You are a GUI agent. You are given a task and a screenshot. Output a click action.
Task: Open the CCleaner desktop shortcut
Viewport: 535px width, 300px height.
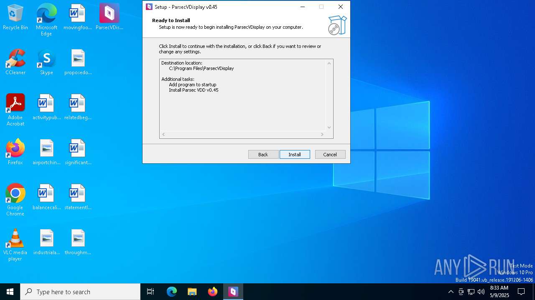point(15,62)
